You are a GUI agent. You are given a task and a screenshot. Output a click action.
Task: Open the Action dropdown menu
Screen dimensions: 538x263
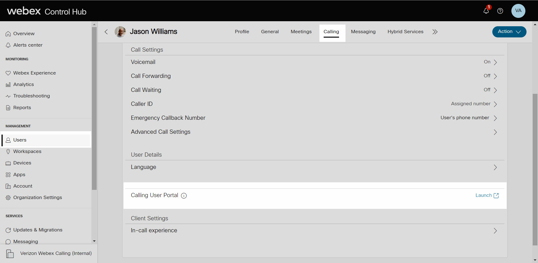click(x=509, y=32)
